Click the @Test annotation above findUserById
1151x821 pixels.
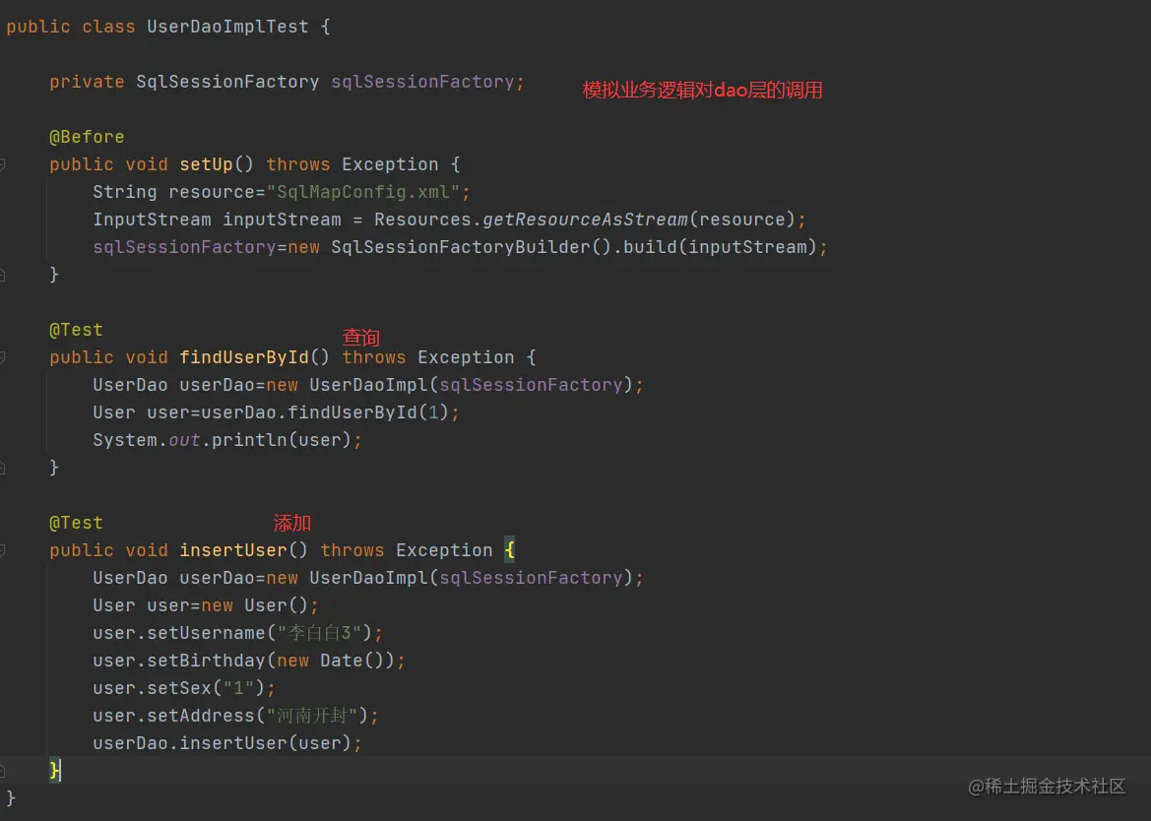coord(76,330)
